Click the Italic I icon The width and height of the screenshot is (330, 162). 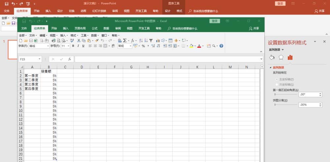(78, 46)
